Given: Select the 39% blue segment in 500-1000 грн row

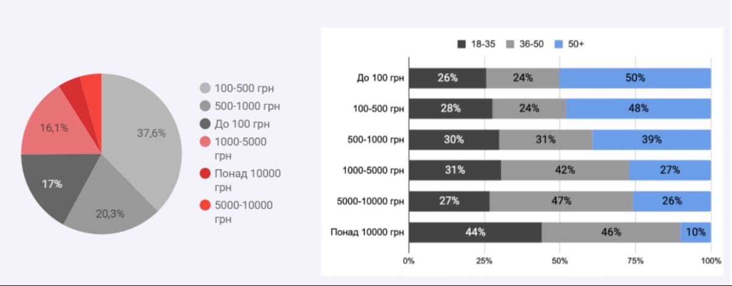Looking at the screenshot, I should click(652, 140).
